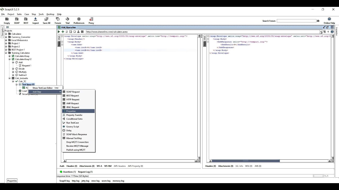Fold soap:Envelope in response XML editor

(x=208, y=36)
